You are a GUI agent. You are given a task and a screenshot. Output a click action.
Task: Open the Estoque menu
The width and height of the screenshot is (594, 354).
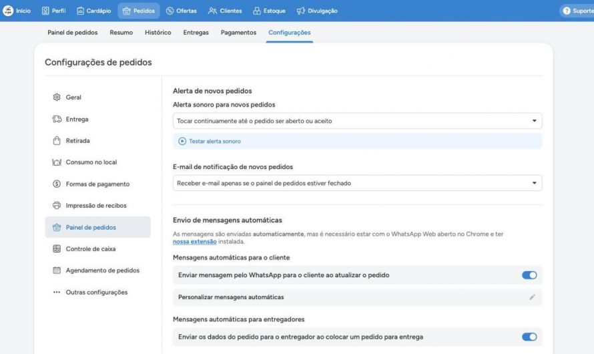pyautogui.click(x=270, y=11)
